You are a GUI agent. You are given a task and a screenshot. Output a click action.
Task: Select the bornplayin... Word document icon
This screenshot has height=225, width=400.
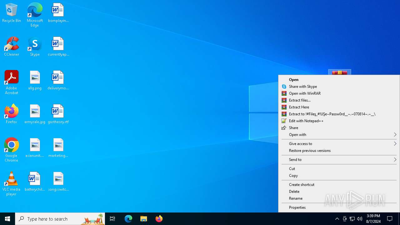[58, 13]
